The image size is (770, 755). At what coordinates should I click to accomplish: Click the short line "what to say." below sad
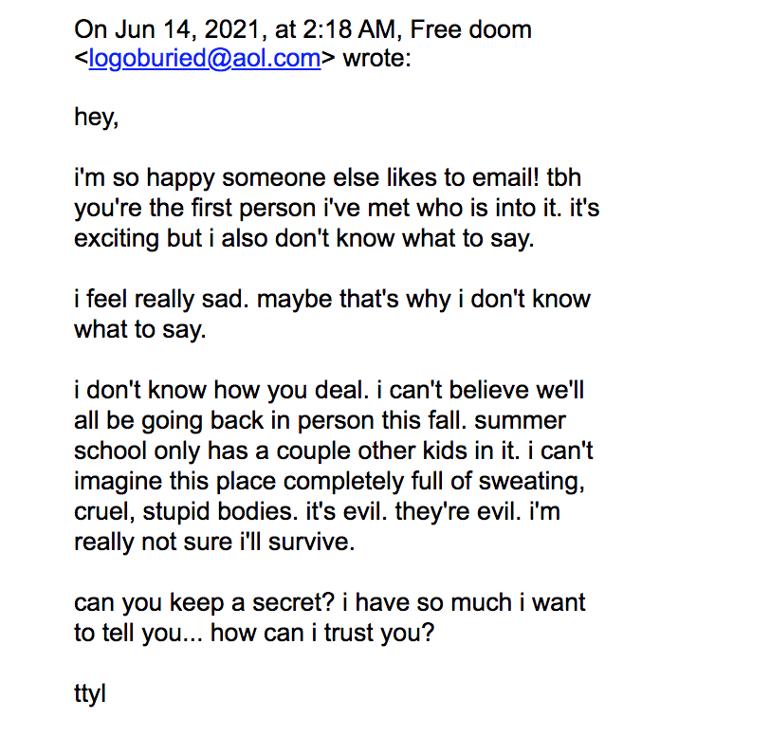coord(139,329)
